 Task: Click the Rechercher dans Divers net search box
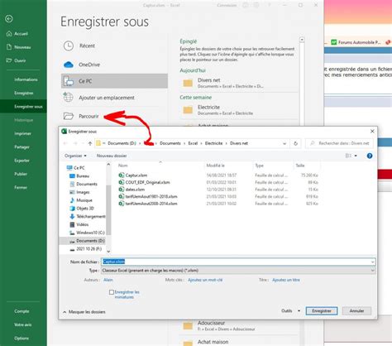coord(339,143)
